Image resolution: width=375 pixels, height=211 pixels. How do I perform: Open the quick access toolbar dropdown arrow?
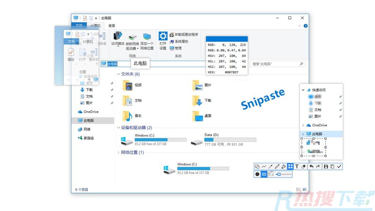pos(96,18)
